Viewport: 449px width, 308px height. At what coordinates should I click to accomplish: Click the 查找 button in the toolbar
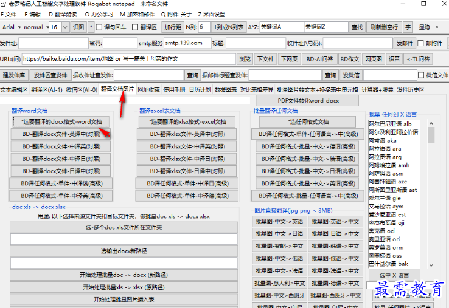coord(357,27)
